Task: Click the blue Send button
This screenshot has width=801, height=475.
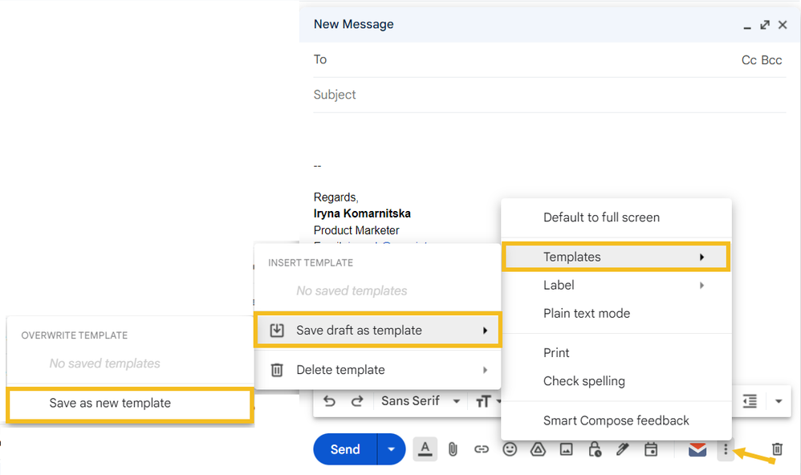Action: point(345,449)
